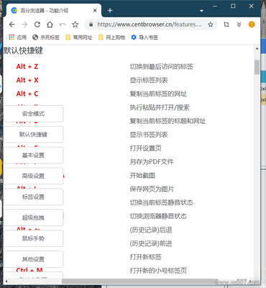Click the 复制当前标签的网址 description
The height and width of the screenshot is (288, 266).
pos(158,94)
